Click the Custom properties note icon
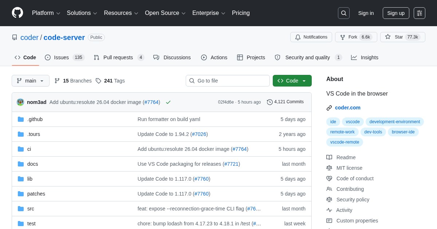Image resolution: width=437 pixels, height=229 pixels. tap(329, 221)
